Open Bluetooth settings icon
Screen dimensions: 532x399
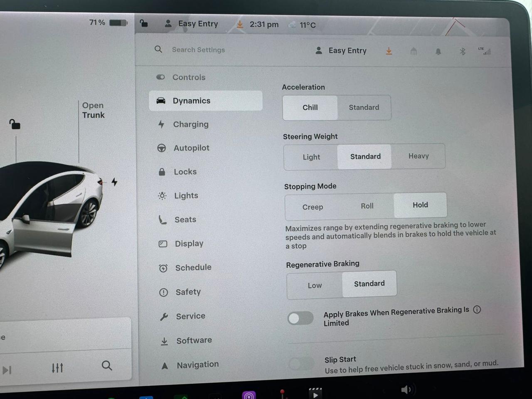(463, 52)
